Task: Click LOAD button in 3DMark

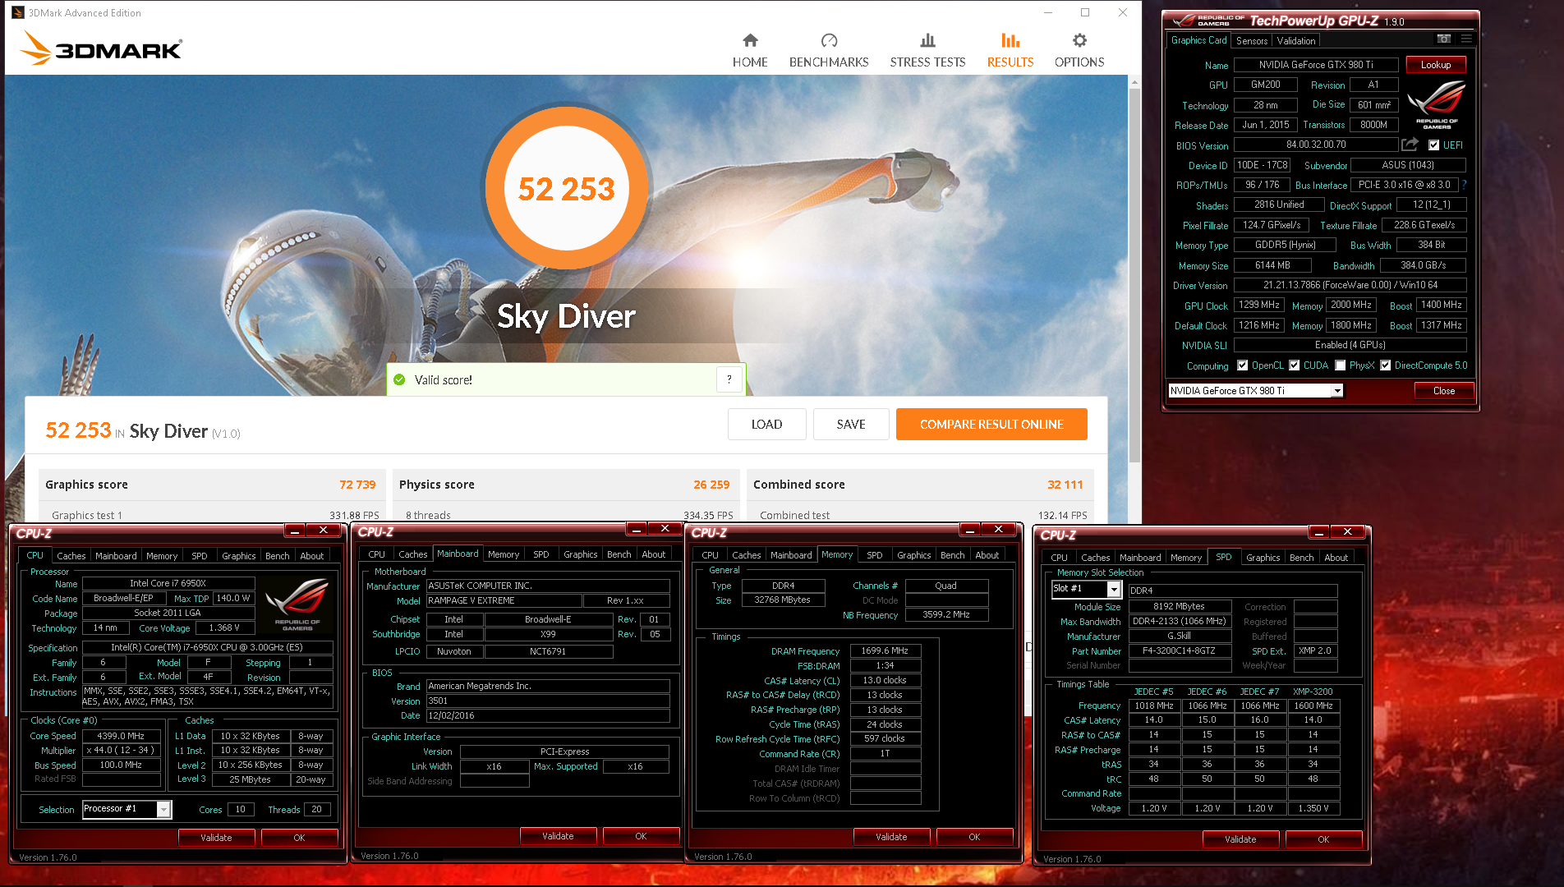Action: coord(766,425)
